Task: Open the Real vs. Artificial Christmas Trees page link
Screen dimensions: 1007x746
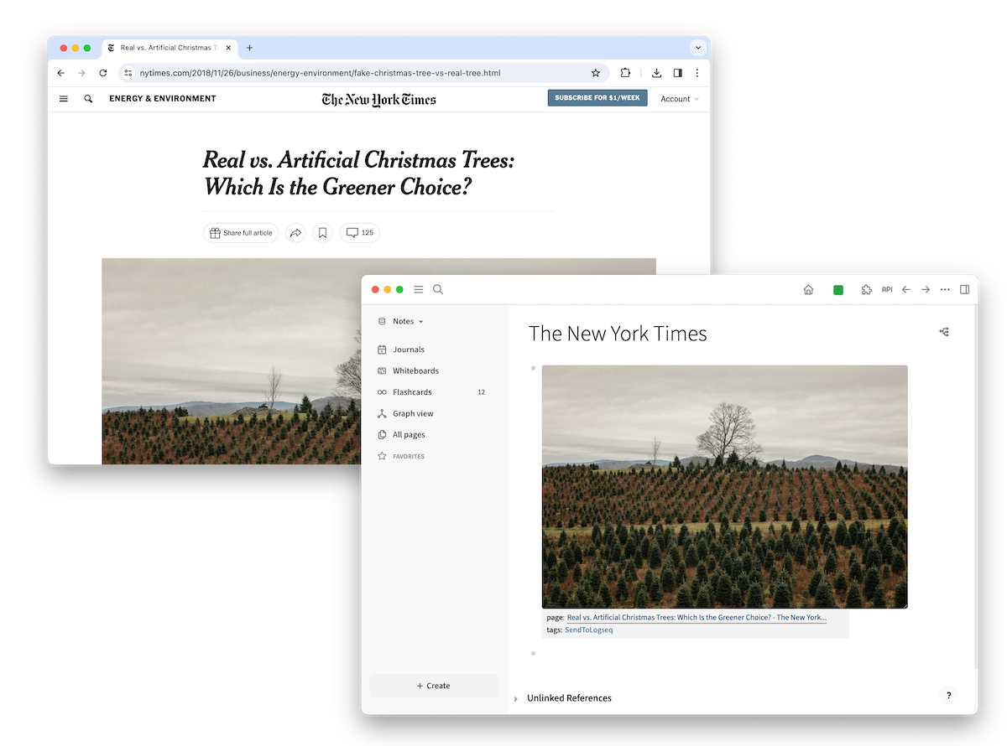Action: tap(697, 618)
